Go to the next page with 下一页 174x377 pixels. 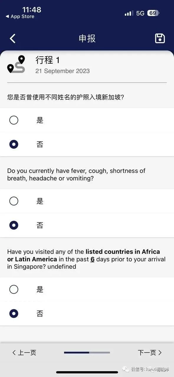point(150,353)
